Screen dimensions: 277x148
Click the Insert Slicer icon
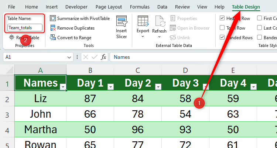click(122, 22)
